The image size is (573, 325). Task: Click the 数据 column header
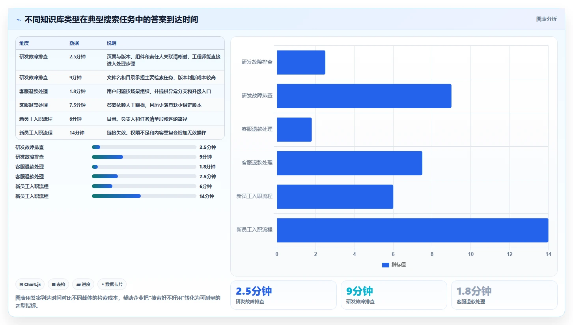click(x=74, y=43)
